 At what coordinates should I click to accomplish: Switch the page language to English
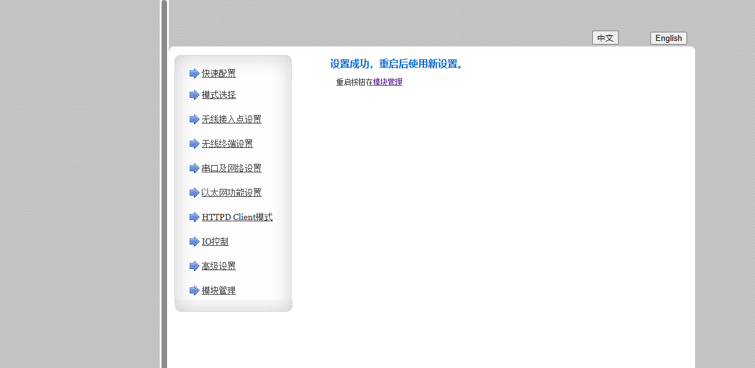tap(668, 38)
